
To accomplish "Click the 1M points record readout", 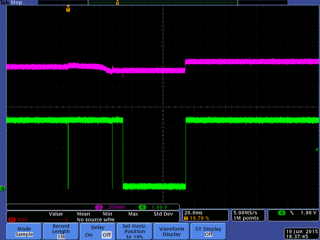I will [x=246, y=218].
